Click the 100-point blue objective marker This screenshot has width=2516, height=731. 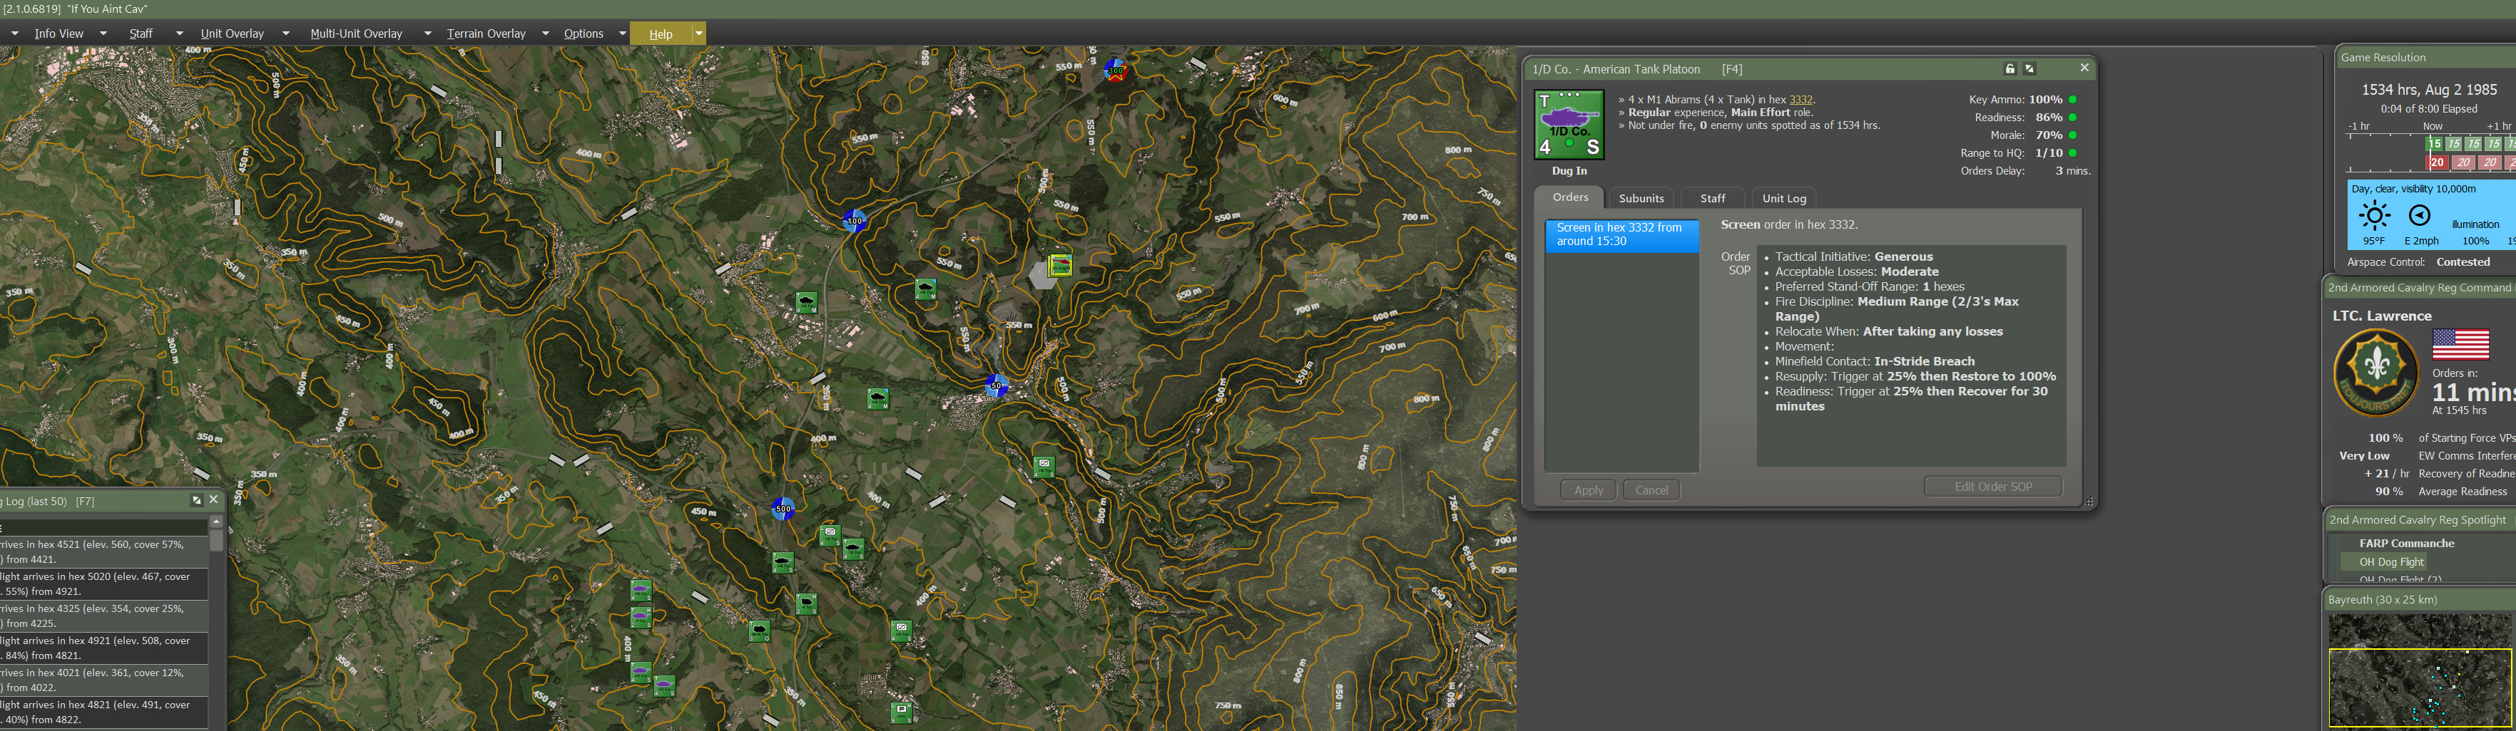(x=855, y=221)
